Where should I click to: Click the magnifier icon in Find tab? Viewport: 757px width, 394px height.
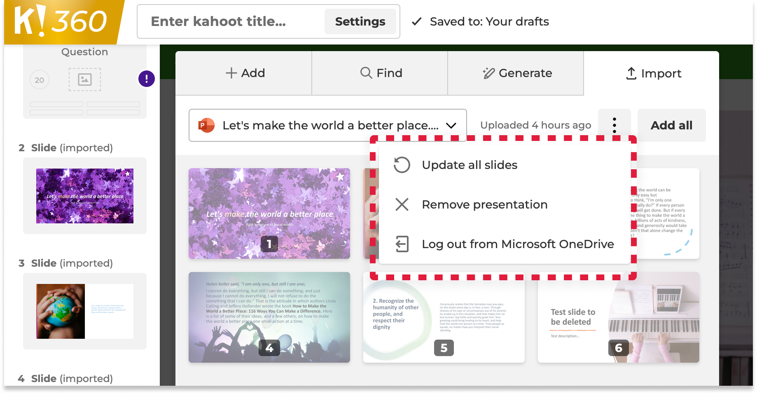[366, 73]
